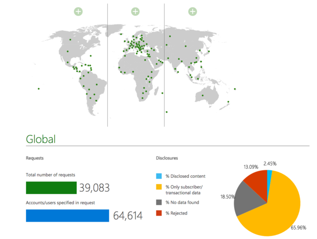Click the Disclosures section label
317x239 pixels.
[167, 158]
